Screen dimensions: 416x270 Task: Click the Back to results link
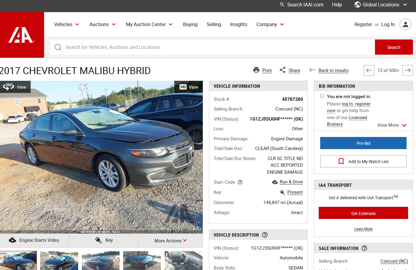(334, 70)
